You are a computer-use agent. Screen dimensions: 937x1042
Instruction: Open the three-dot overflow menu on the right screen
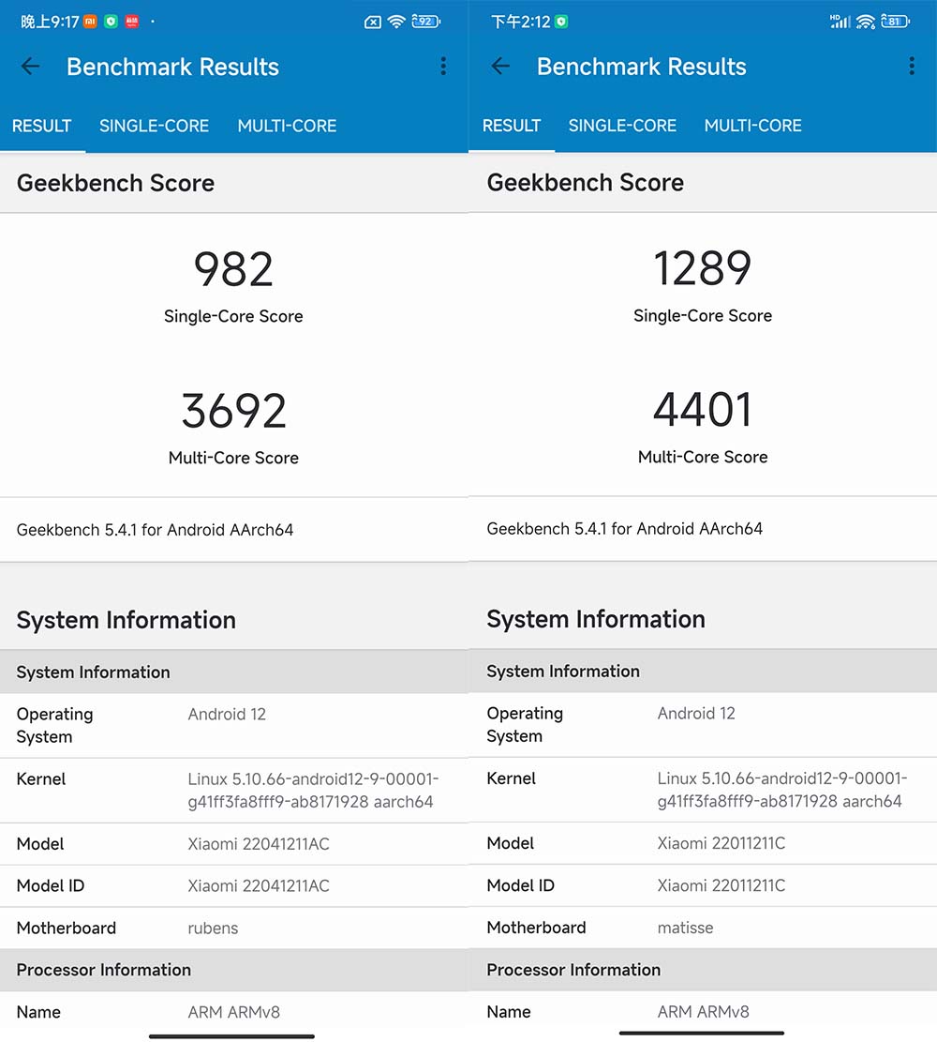coord(912,66)
